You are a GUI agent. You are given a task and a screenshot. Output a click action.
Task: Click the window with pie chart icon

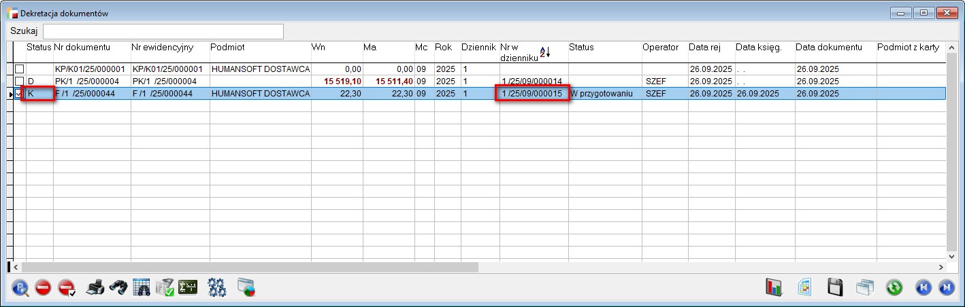pyautogui.click(x=246, y=287)
